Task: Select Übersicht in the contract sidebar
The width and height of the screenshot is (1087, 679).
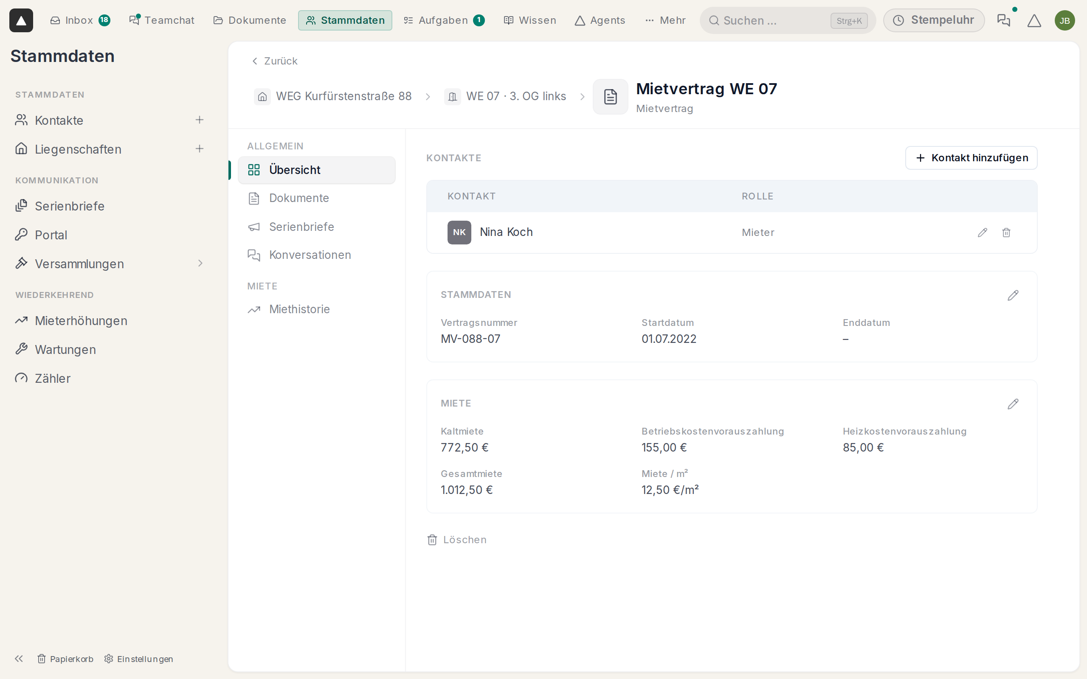Action: [316, 170]
